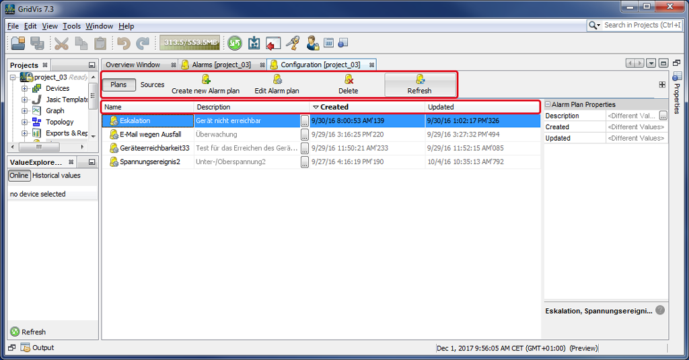Click the Edit Alarm plan icon
Image resolution: width=689 pixels, height=360 pixels.
(277, 79)
